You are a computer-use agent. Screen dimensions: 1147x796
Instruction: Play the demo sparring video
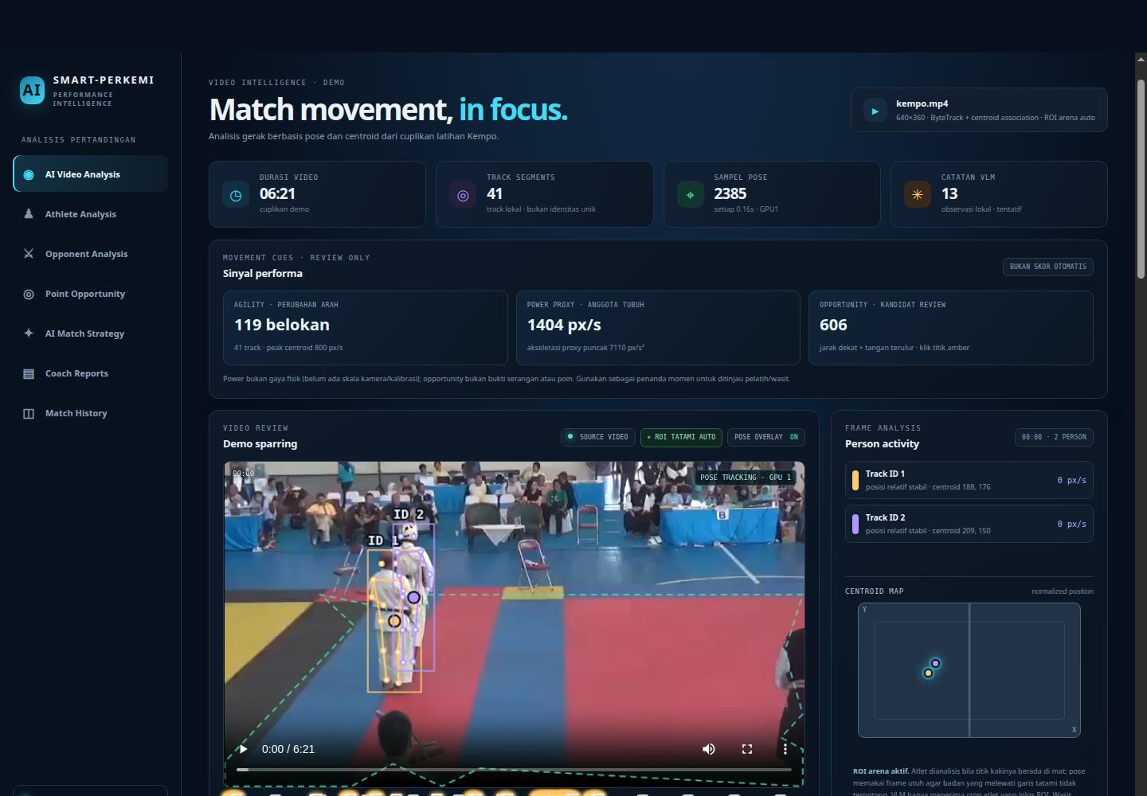click(x=243, y=749)
